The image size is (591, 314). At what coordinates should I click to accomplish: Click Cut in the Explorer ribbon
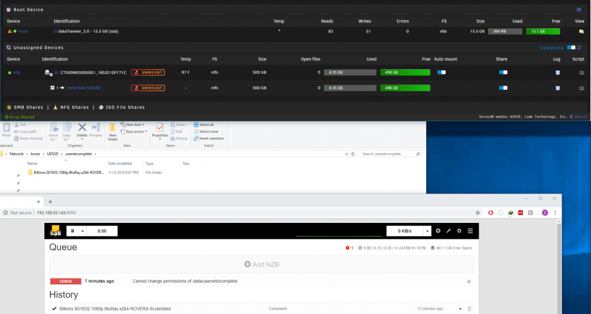(20, 125)
